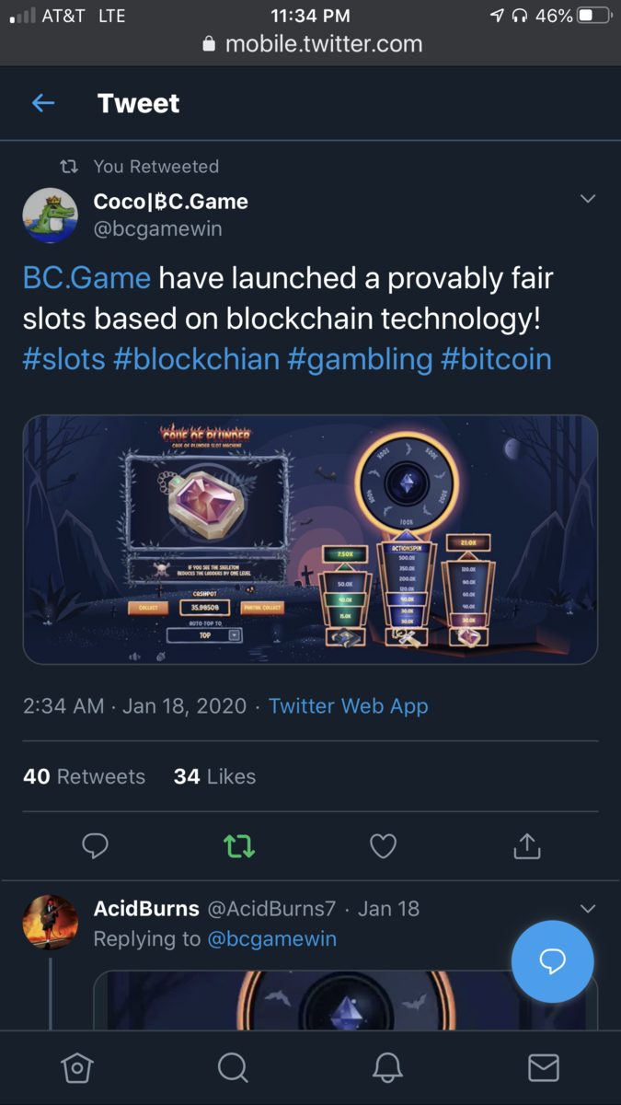Open Messages envelope icon
This screenshot has height=1105, width=621.
pos(544,1068)
